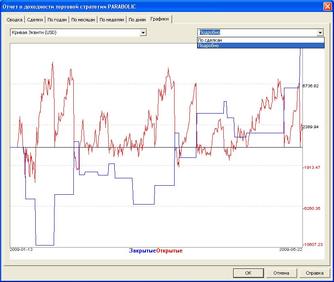This screenshot has width=334, height=282.
Task: Click the blue Закрытые legend label
Action: [142, 251]
